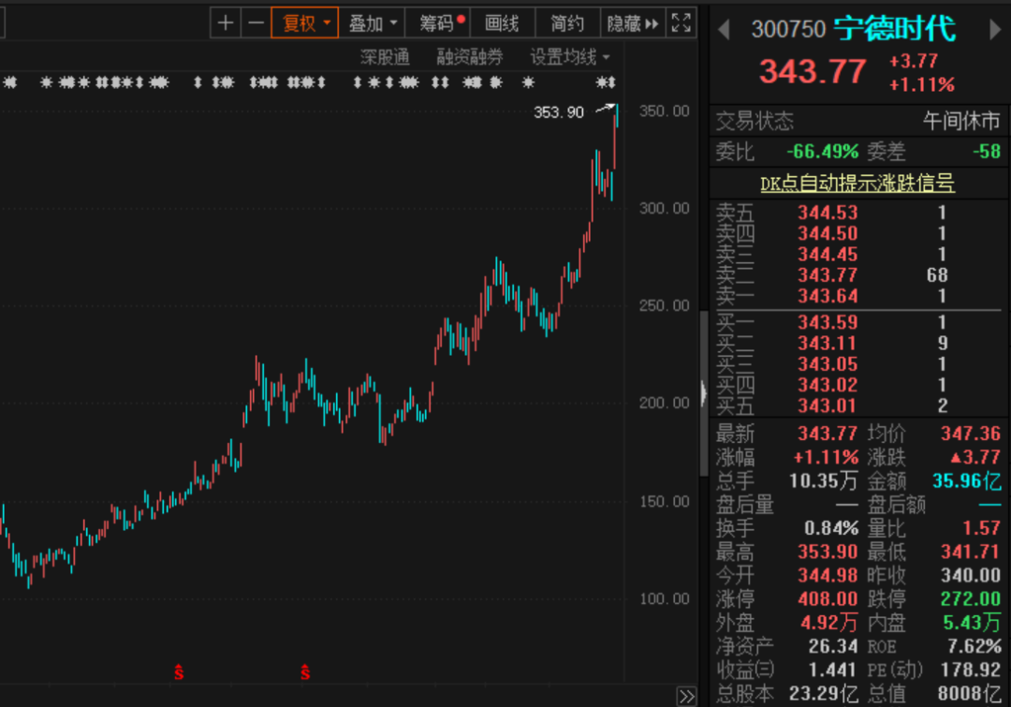Click second red S marker on timeline
1011x707 pixels.
305,672
